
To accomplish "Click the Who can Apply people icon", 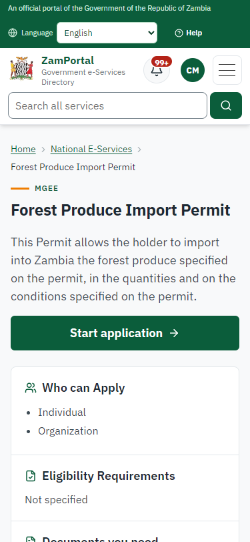I will point(31,388).
